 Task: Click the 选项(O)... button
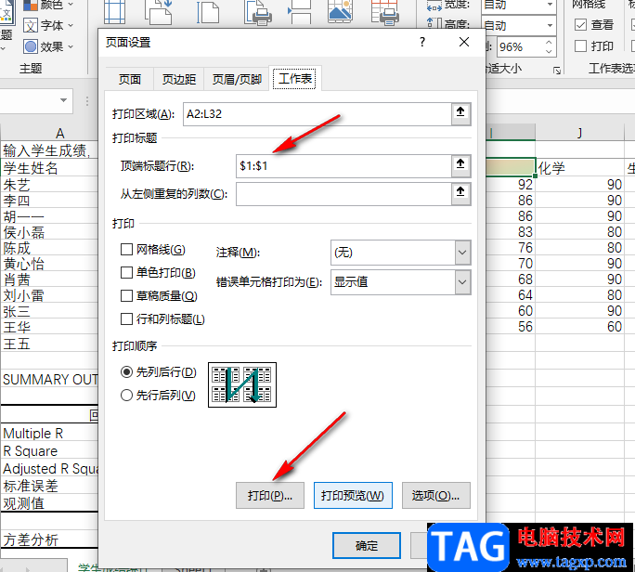(436, 496)
